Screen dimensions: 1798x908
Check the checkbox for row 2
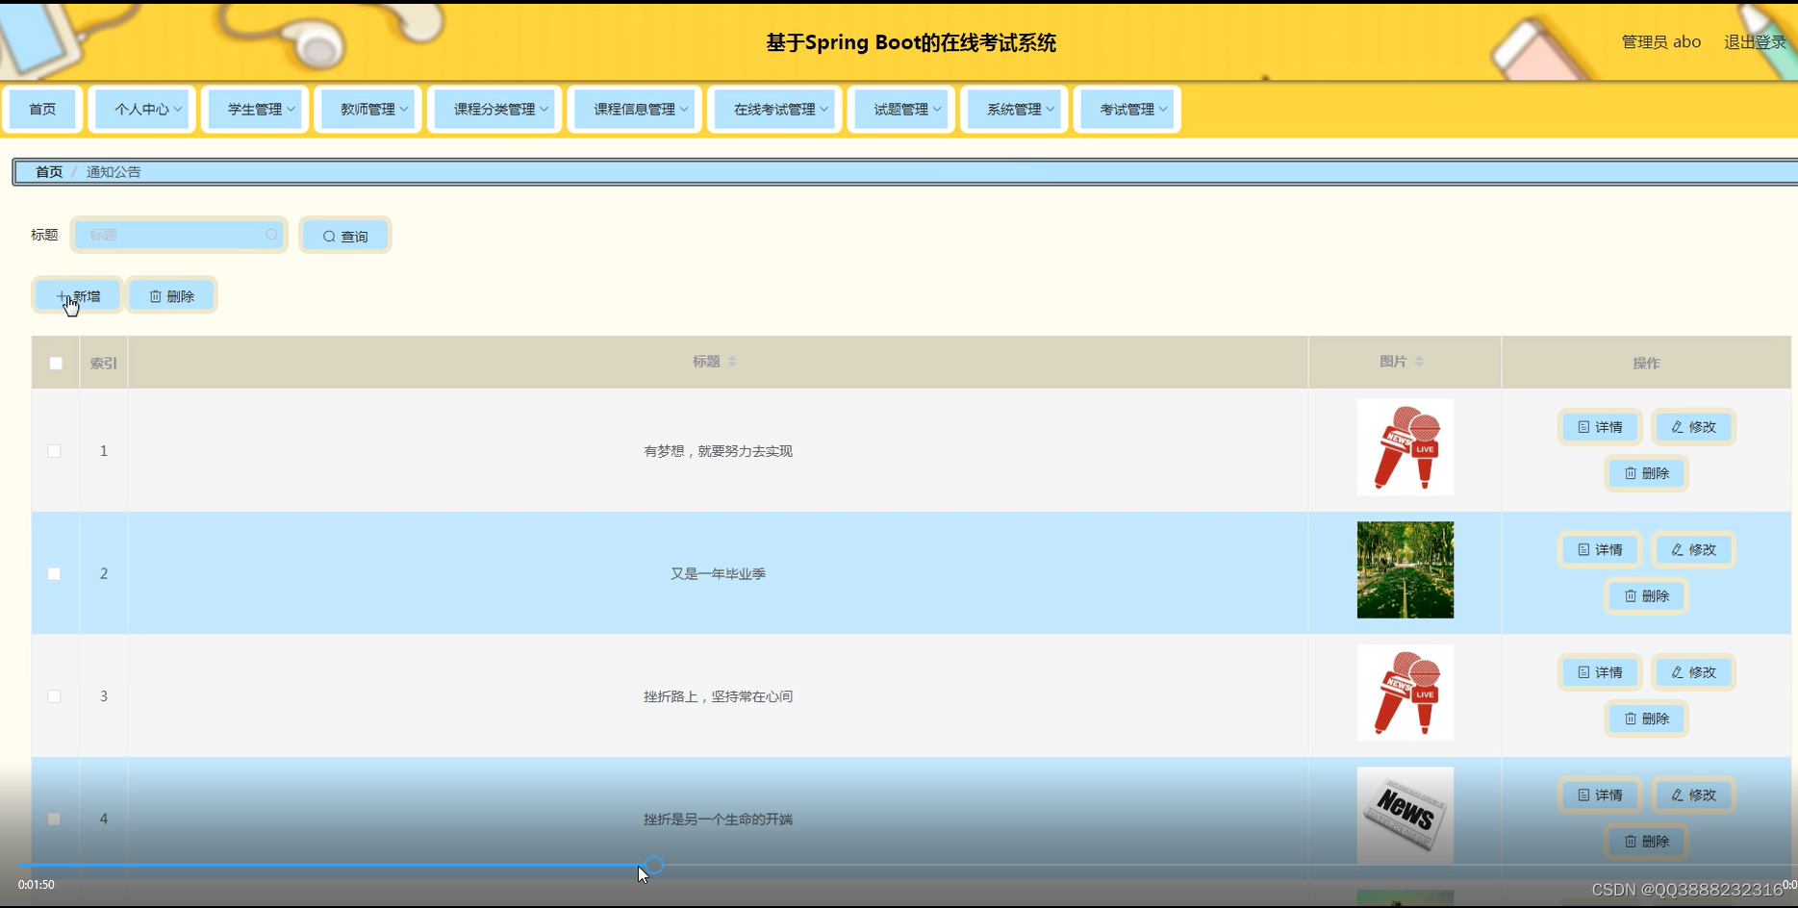[55, 573]
